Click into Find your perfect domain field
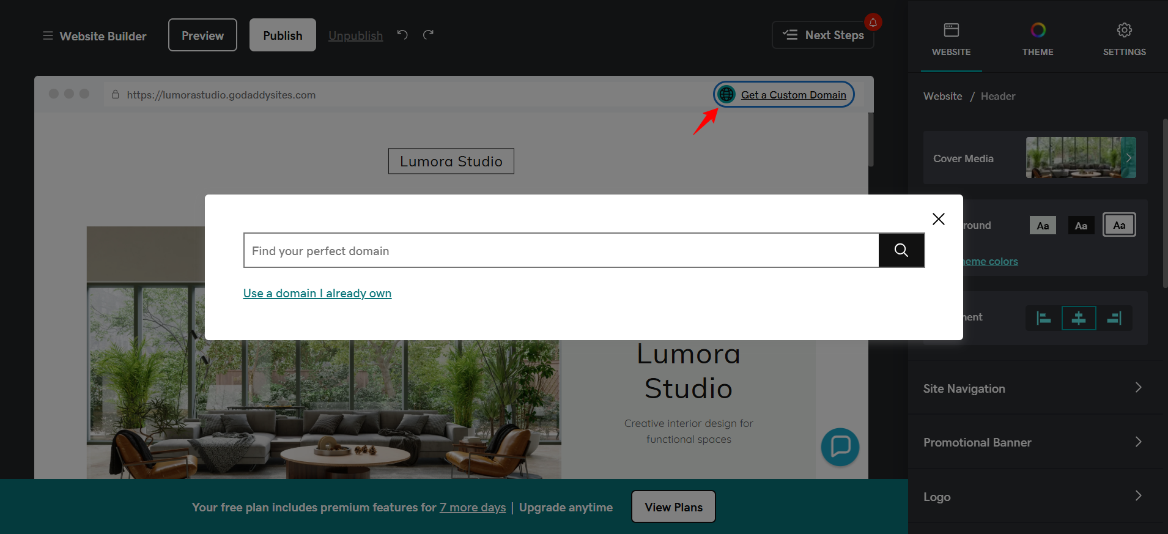1168x534 pixels. click(x=561, y=250)
